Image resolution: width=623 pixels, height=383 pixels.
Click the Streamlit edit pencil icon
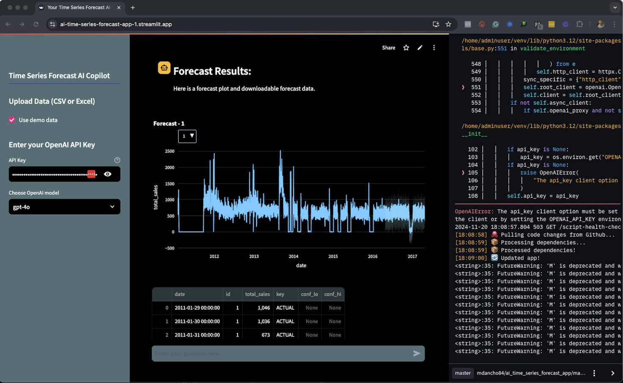click(420, 48)
